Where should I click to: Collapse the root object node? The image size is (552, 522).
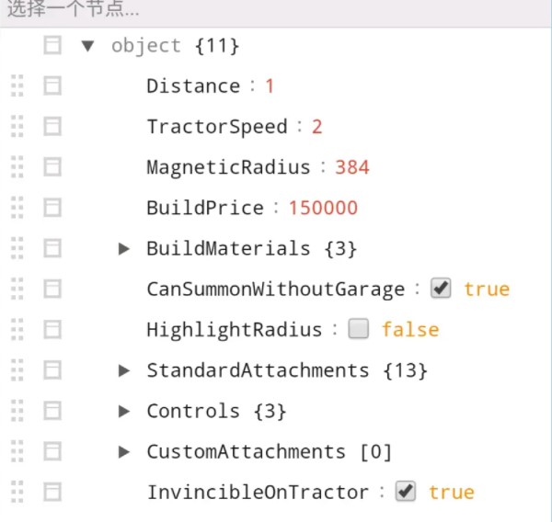88,46
